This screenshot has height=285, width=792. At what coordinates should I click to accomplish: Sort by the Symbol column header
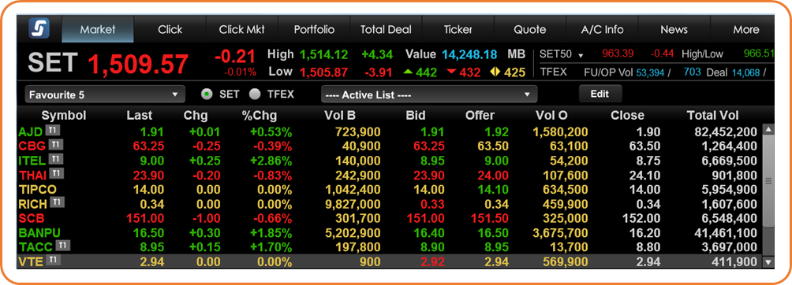(x=64, y=116)
